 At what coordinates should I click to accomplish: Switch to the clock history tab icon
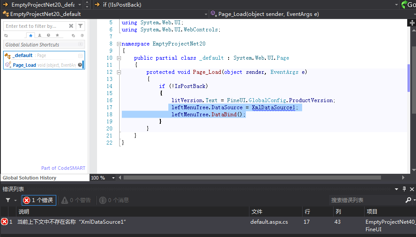click(49, 35)
